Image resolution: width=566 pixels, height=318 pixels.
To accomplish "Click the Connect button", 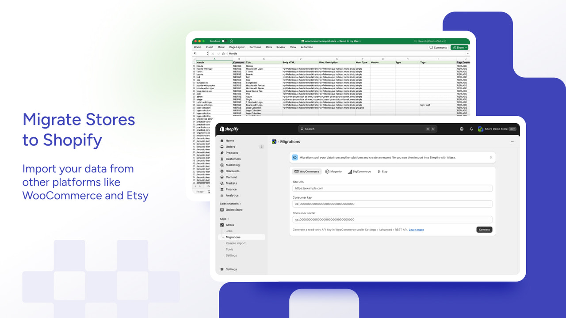I will point(484,230).
